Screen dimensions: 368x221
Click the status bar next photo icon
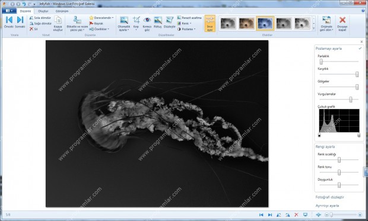pos(270,214)
